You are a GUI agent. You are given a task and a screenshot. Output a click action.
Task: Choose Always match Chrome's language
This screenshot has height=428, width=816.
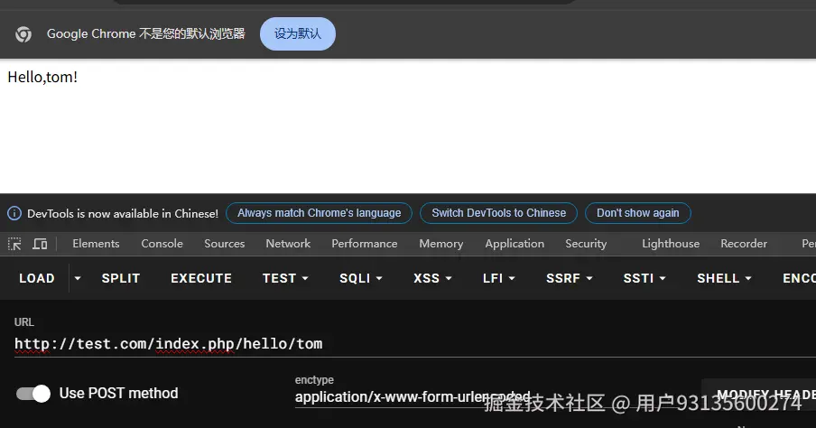tap(319, 213)
